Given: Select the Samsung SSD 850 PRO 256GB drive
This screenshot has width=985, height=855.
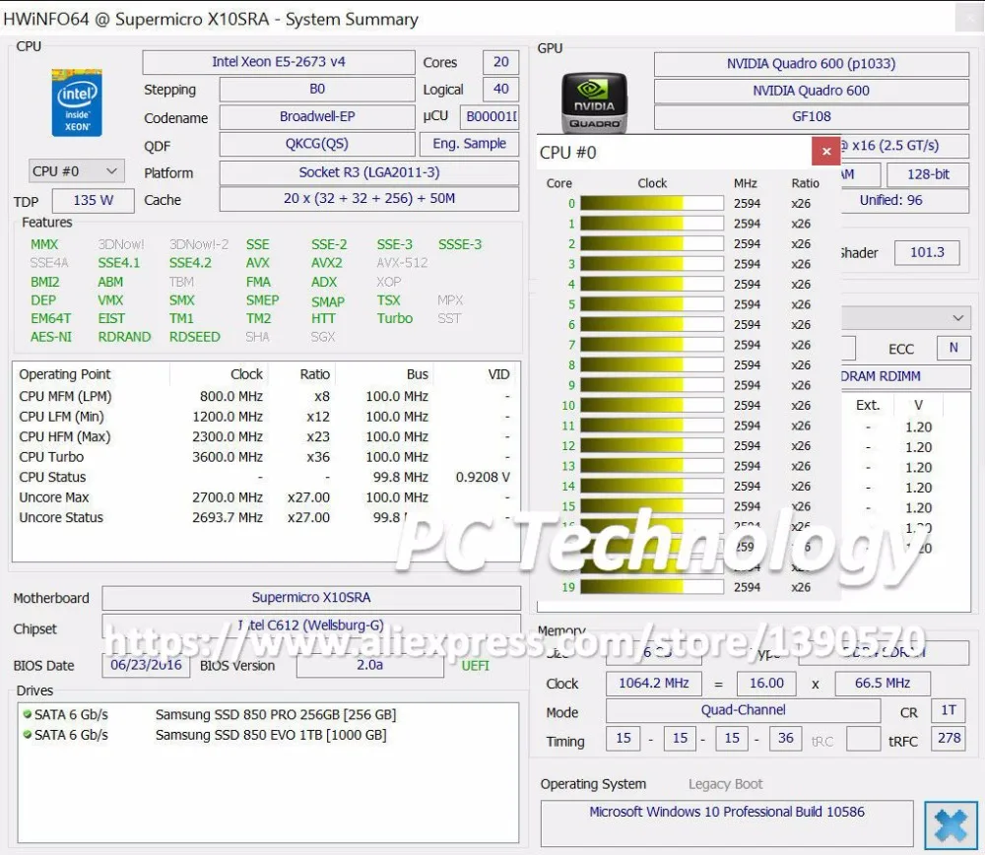Looking at the screenshot, I should click(x=276, y=715).
